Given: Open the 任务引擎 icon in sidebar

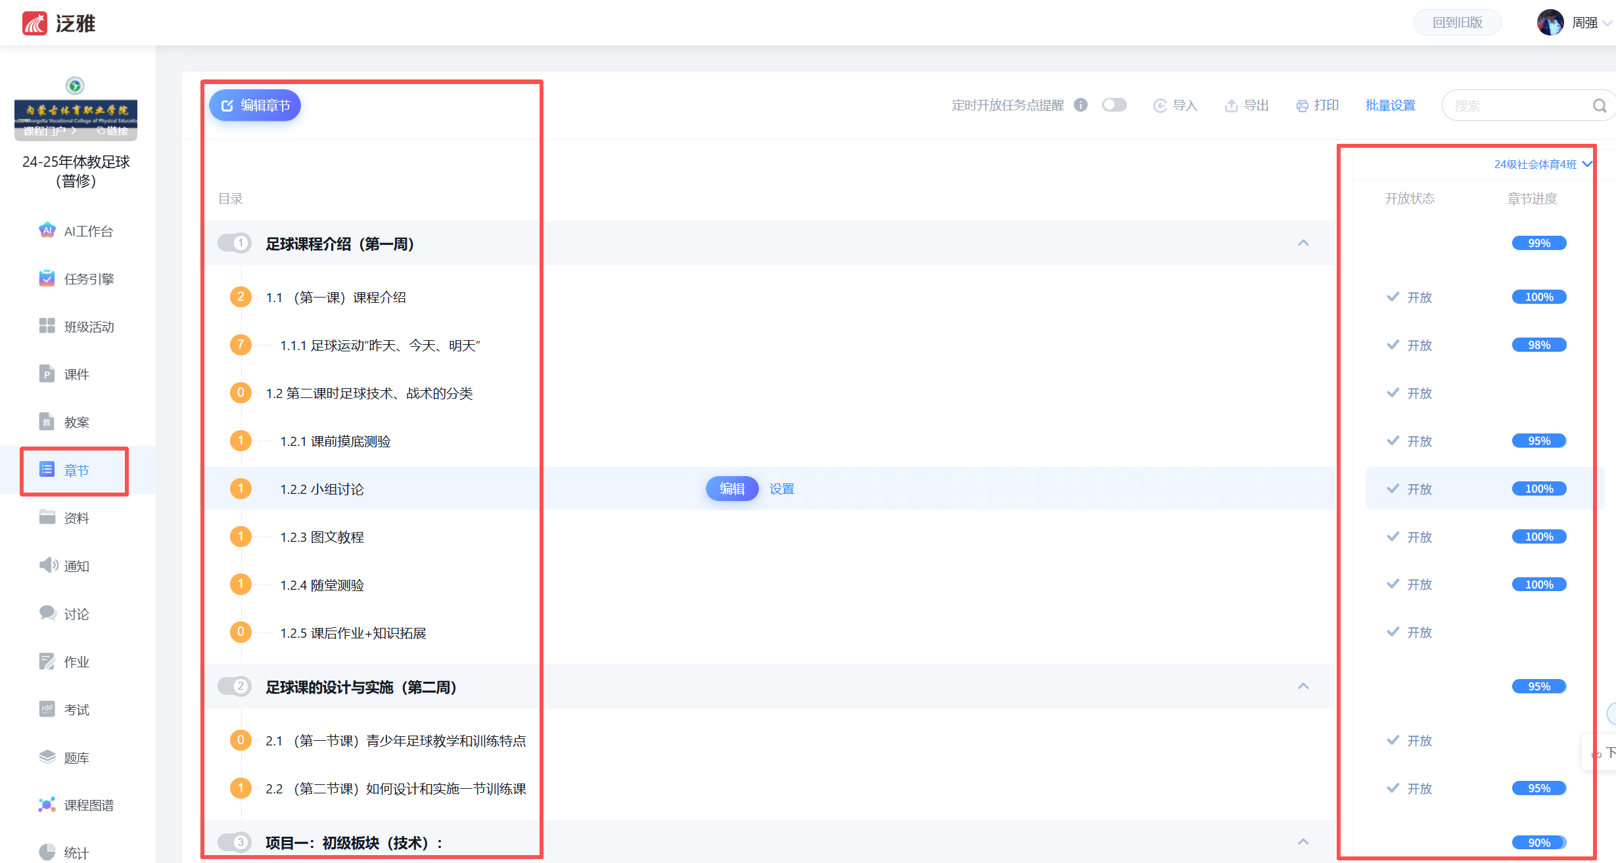Looking at the screenshot, I should [47, 278].
